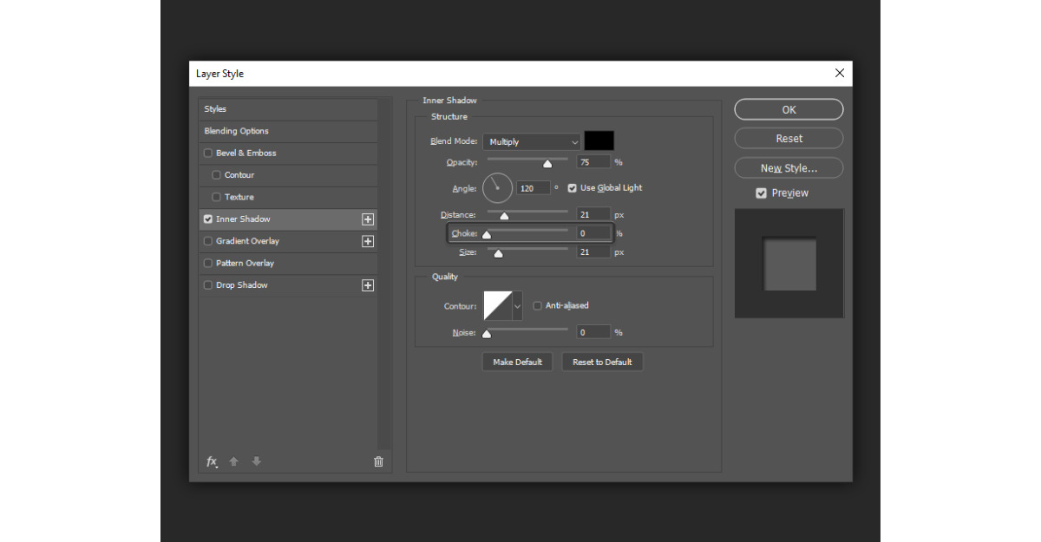Click the Choke slider handle
The image size is (1041, 542).
(487, 235)
